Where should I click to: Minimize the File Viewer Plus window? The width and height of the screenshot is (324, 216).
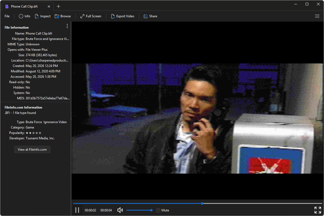(296, 4)
